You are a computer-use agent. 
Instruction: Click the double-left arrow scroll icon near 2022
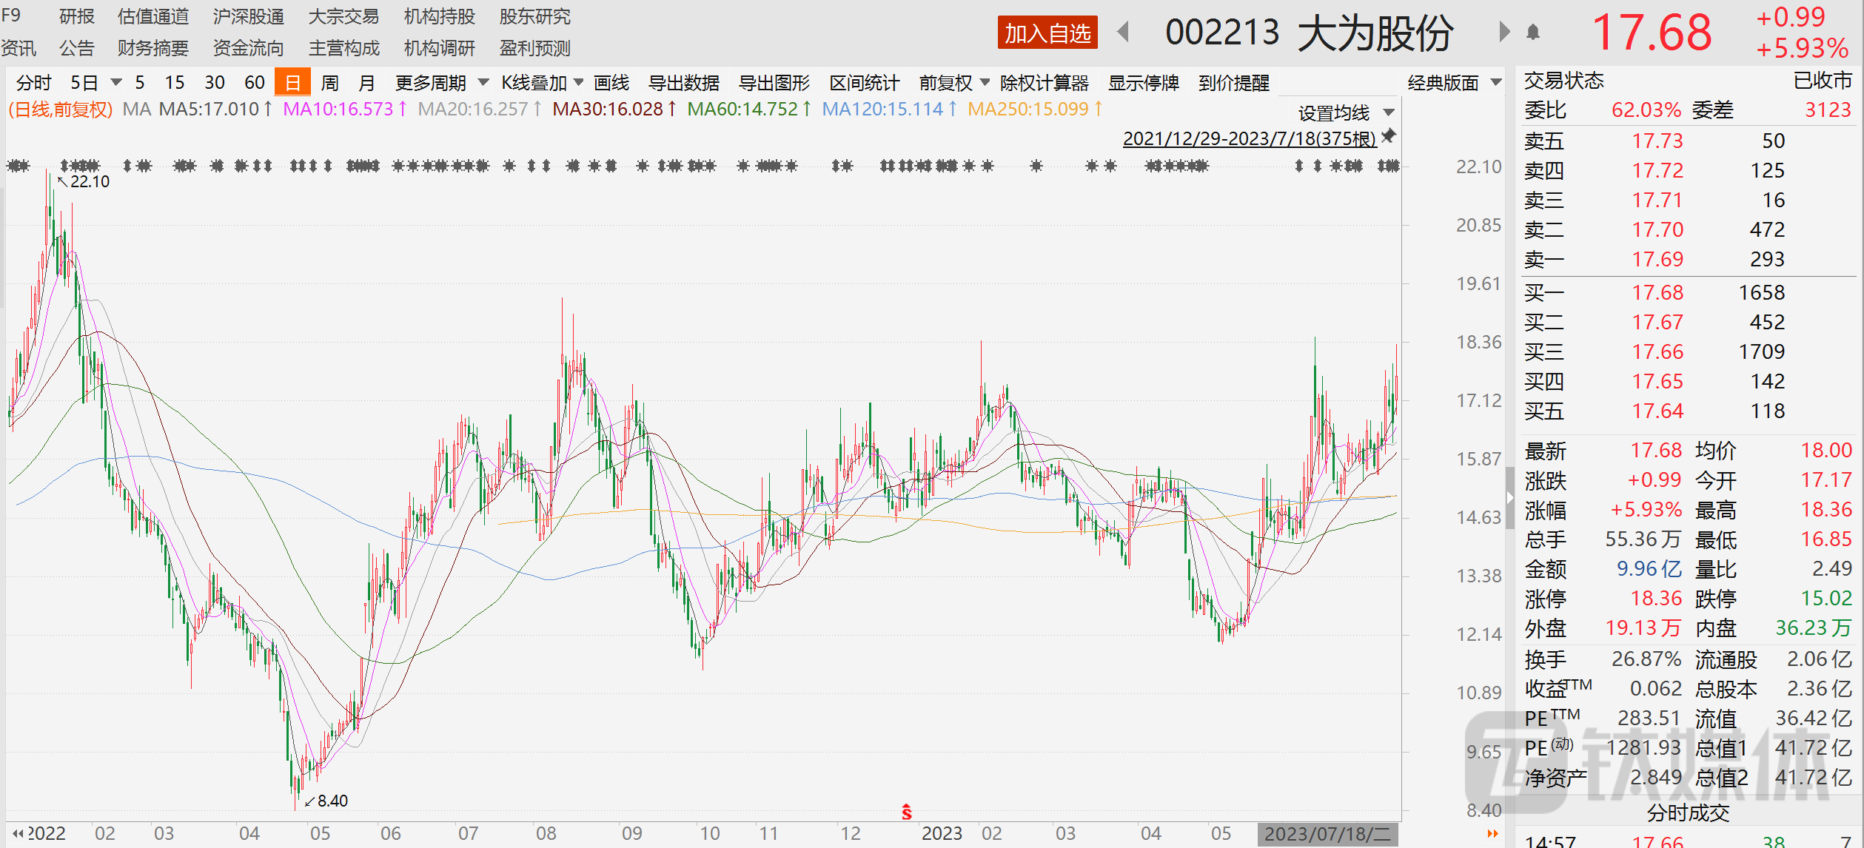[18, 834]
